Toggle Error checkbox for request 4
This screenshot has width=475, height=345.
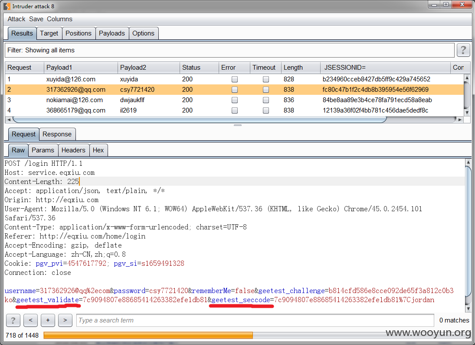[235, 110]
